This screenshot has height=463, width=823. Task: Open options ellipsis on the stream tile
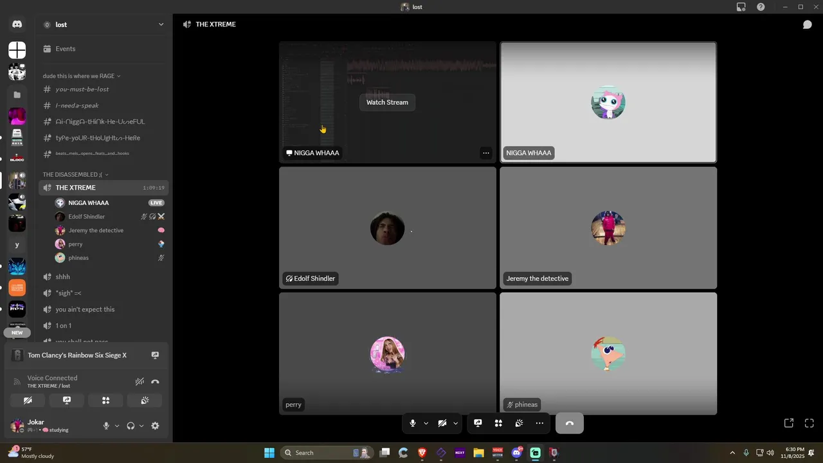[x=486, y=153]
